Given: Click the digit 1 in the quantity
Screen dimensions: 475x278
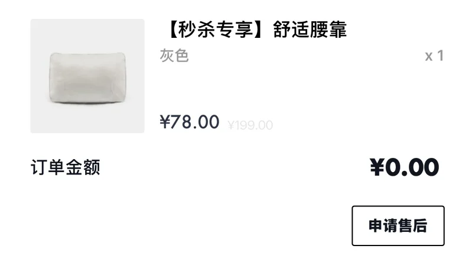Looking at the screenshot, I should (441, 56).
